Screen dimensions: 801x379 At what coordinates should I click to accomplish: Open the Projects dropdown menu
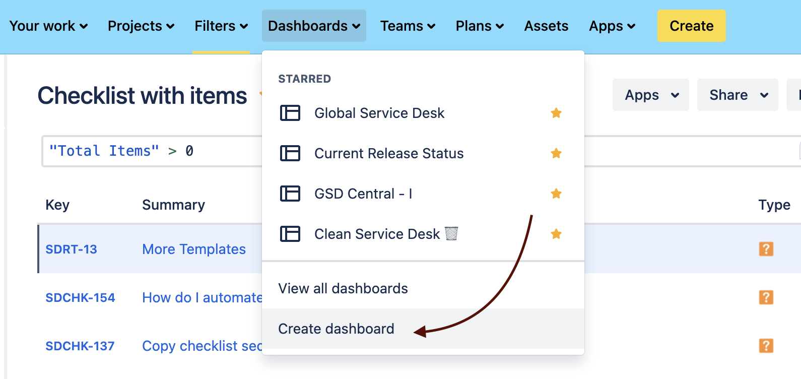click(141, 26)
